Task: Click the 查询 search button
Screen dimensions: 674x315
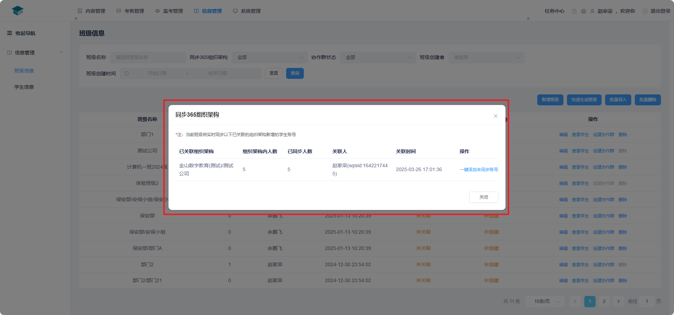Action: (295, 74)
